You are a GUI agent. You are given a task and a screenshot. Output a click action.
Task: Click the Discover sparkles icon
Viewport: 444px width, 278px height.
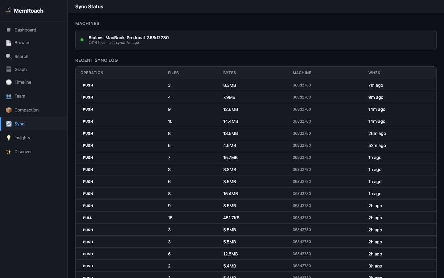tap(9, 152)
